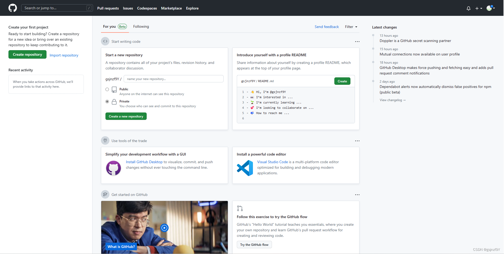Click the Create a new repository button

coord(126,116)
